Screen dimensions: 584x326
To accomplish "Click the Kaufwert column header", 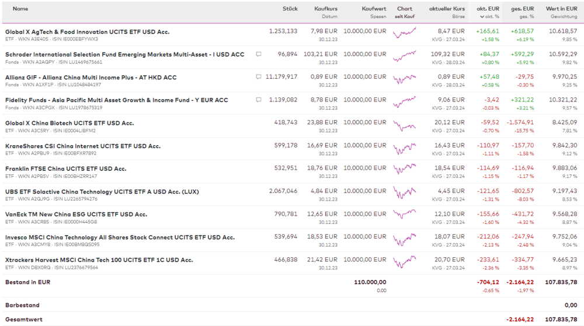I will pos(374,9).
